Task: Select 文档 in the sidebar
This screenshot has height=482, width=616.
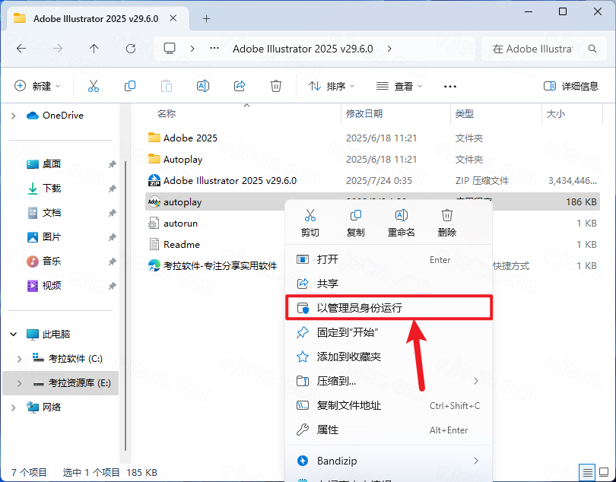Action: click(x=51, y=213)
